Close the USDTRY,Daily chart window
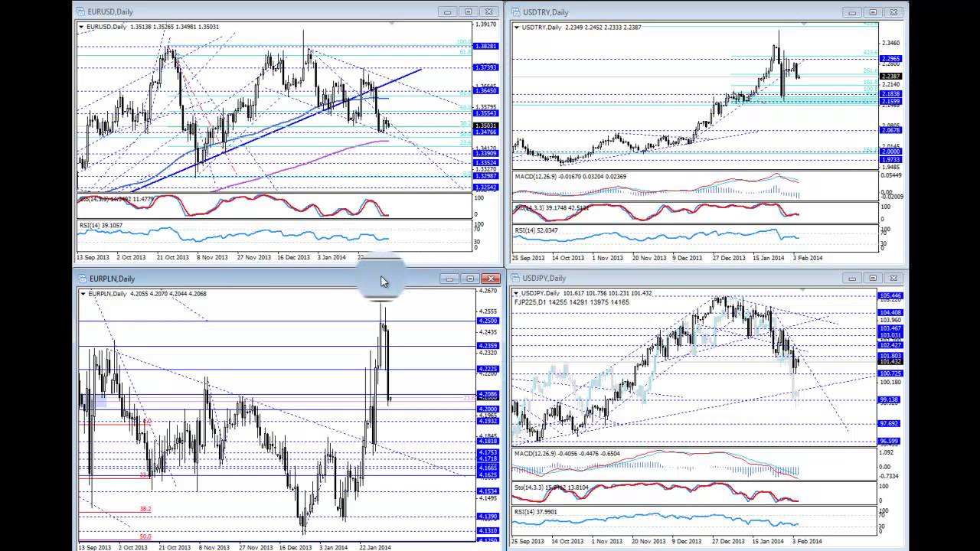Image resolution: width=980 pixels, height=551 pixels. pyautogui.click(x=893, y=12)
